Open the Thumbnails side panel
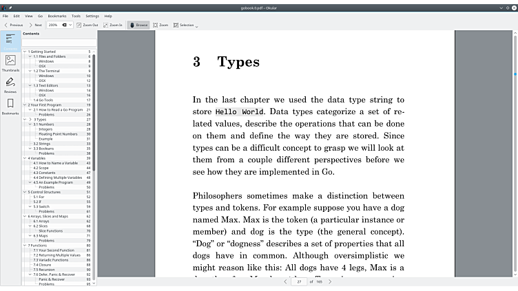518x291 pixels. pyautogui.click(x=10, y=63)
